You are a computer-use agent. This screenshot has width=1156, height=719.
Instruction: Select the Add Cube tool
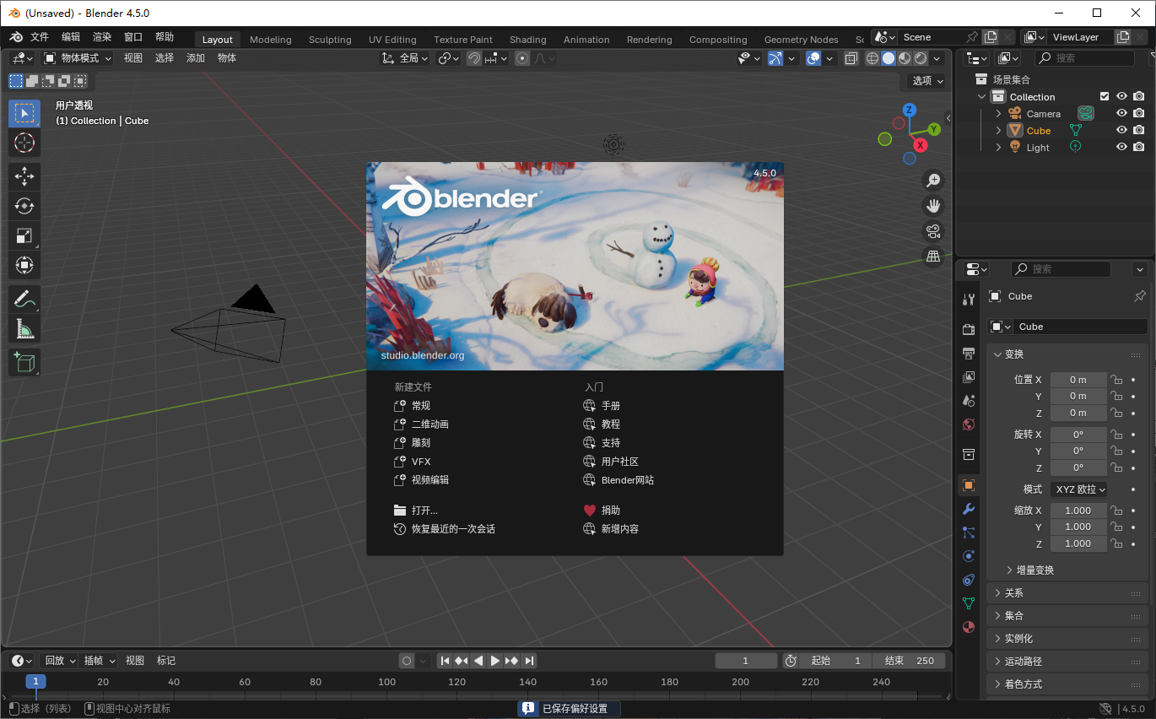click(x=24, y=362)
